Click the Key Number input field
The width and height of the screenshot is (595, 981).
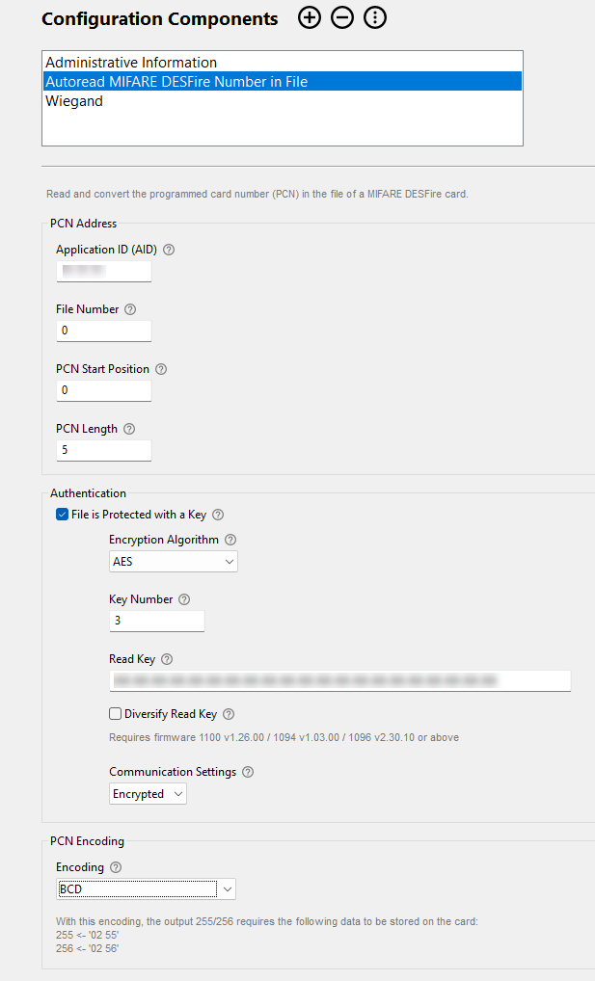[156, 621]
